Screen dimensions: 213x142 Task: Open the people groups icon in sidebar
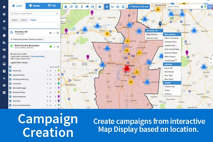coord(4,85)
